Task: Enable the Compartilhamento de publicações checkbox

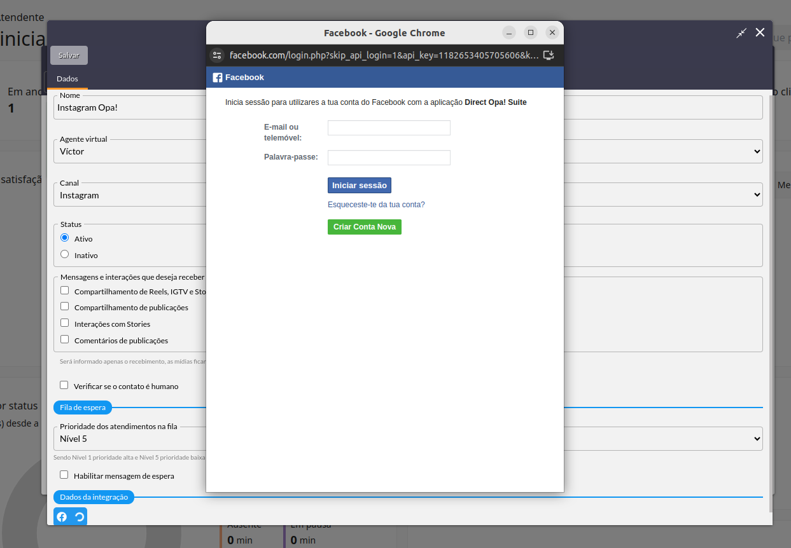Action: coord(64,306)
